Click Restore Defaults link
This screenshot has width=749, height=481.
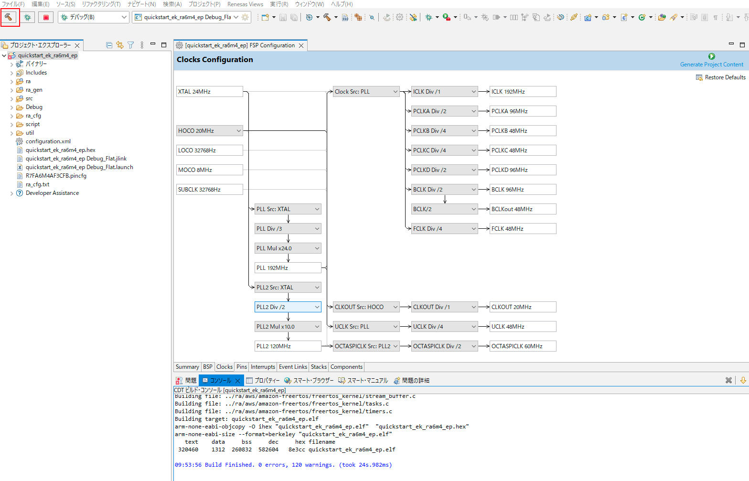pos(725,77)
